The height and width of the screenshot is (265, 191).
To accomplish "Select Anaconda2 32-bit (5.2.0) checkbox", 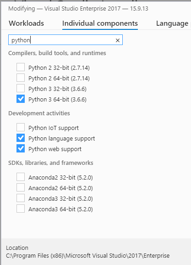I will tap(21, 177).
